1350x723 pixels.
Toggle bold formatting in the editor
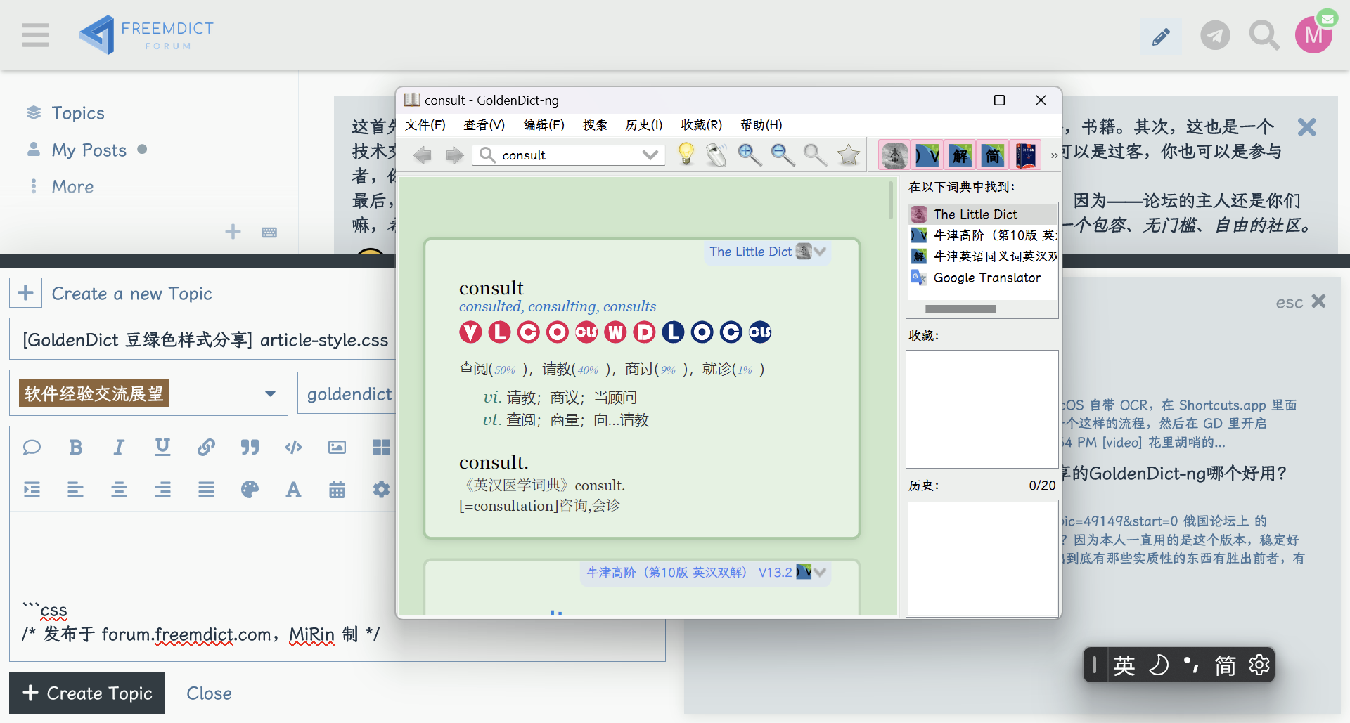75,448
